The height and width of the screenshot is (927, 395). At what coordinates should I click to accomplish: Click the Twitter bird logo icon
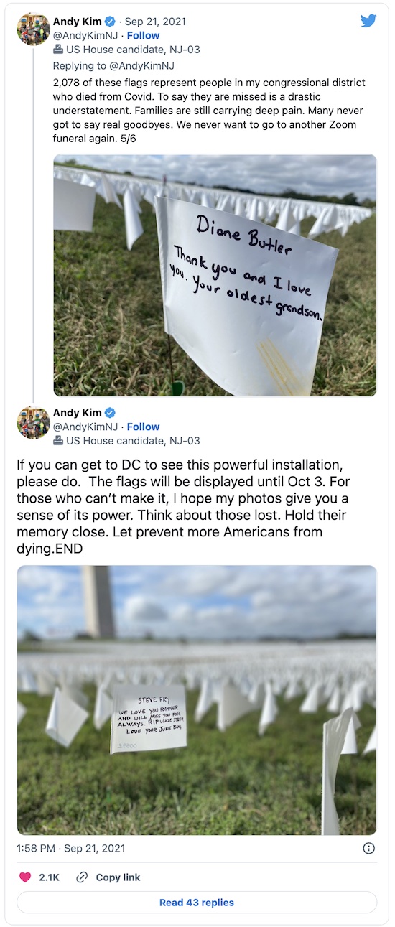point(368,21)
